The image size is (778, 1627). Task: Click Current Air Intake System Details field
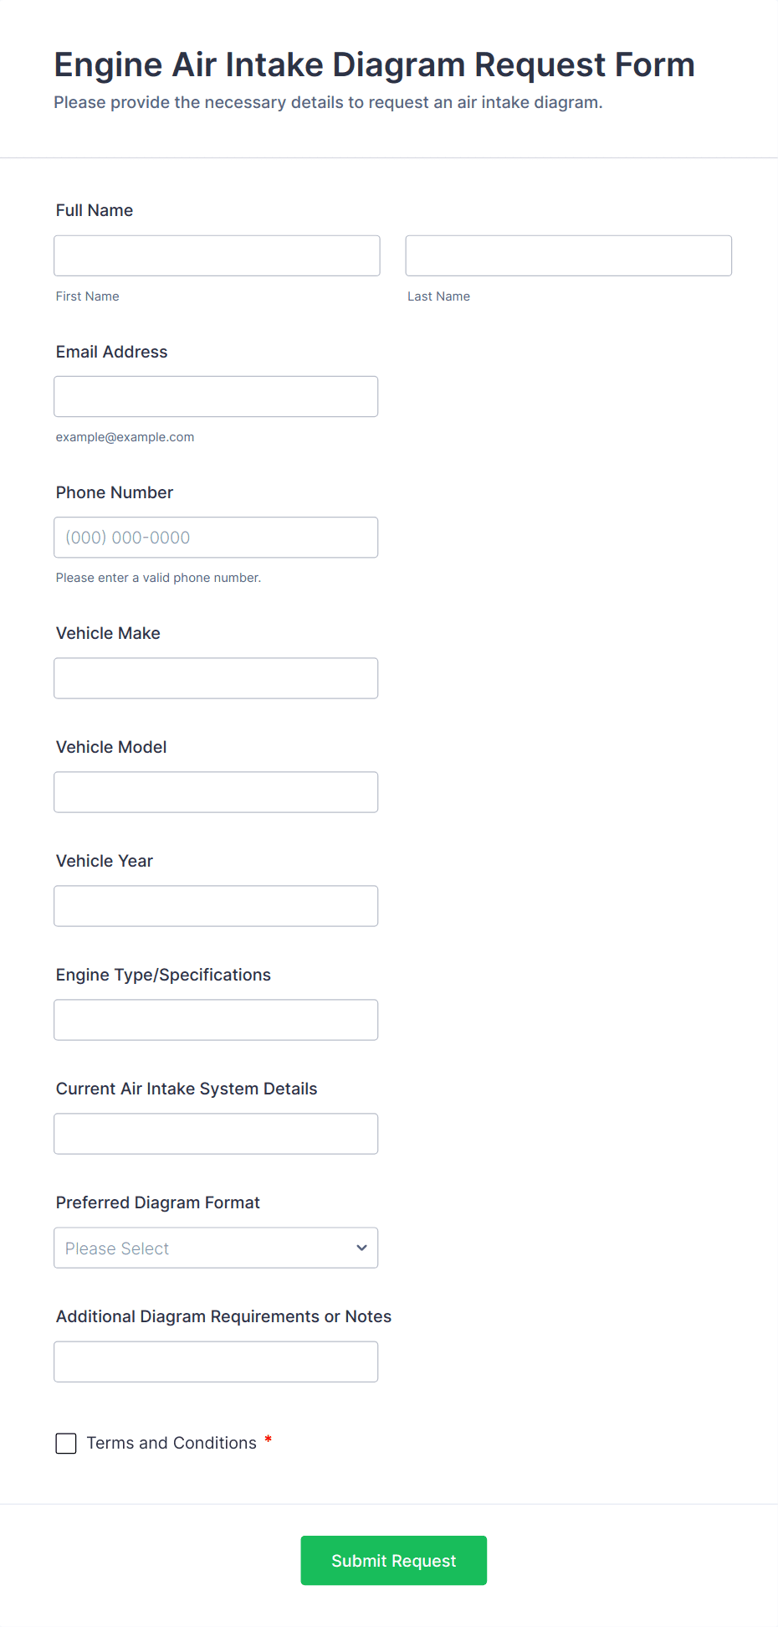[x=216, y=1133]
